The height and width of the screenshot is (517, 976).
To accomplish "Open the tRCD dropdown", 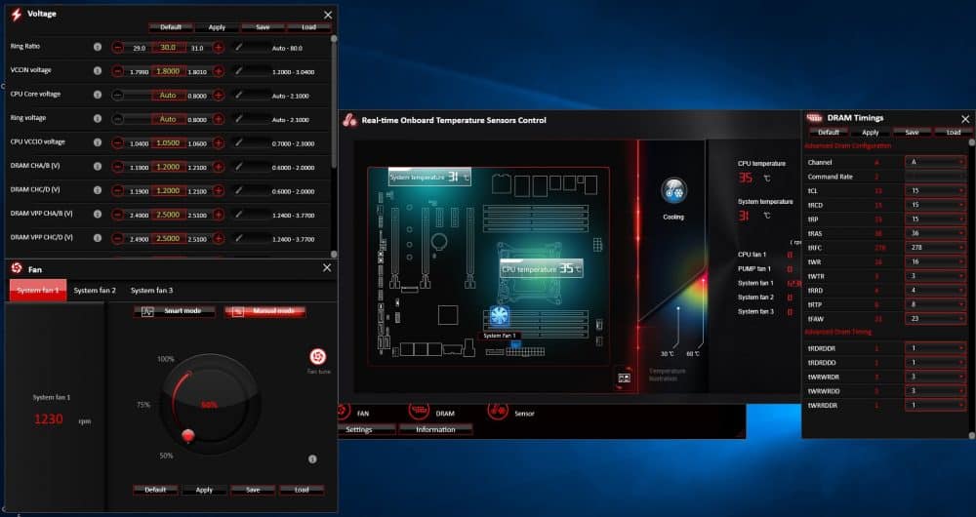I will tap(936, 205).
